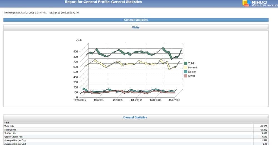The width and height of the screenshot is (278, 145).
Task: Click the blue General Statistics section bar
Action: (x=136, y=20)
